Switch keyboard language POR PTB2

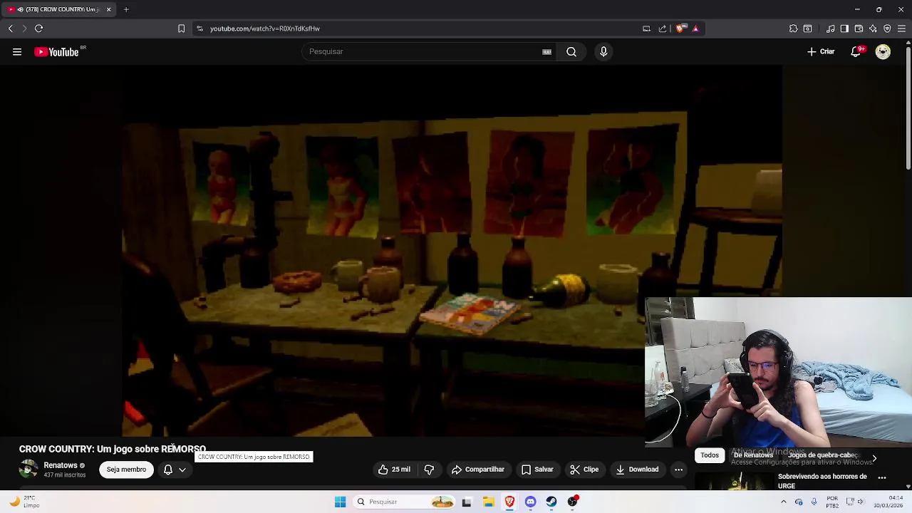(x=832, y=502)
